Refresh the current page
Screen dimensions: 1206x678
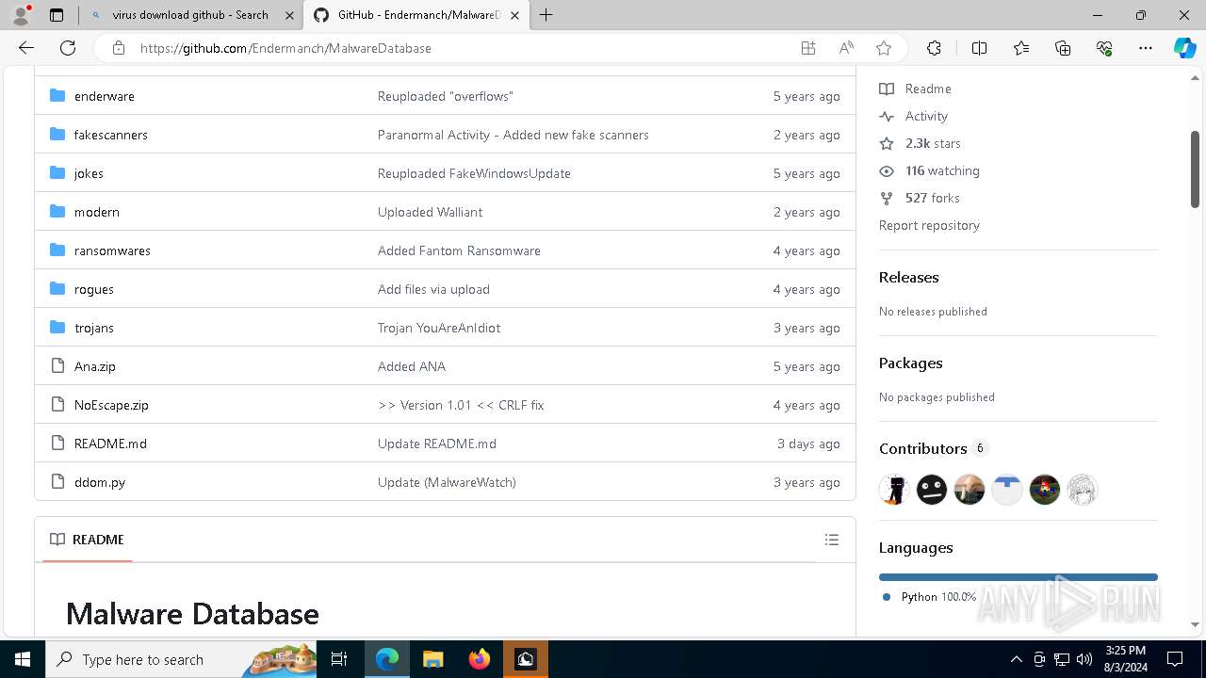point(68,48)
